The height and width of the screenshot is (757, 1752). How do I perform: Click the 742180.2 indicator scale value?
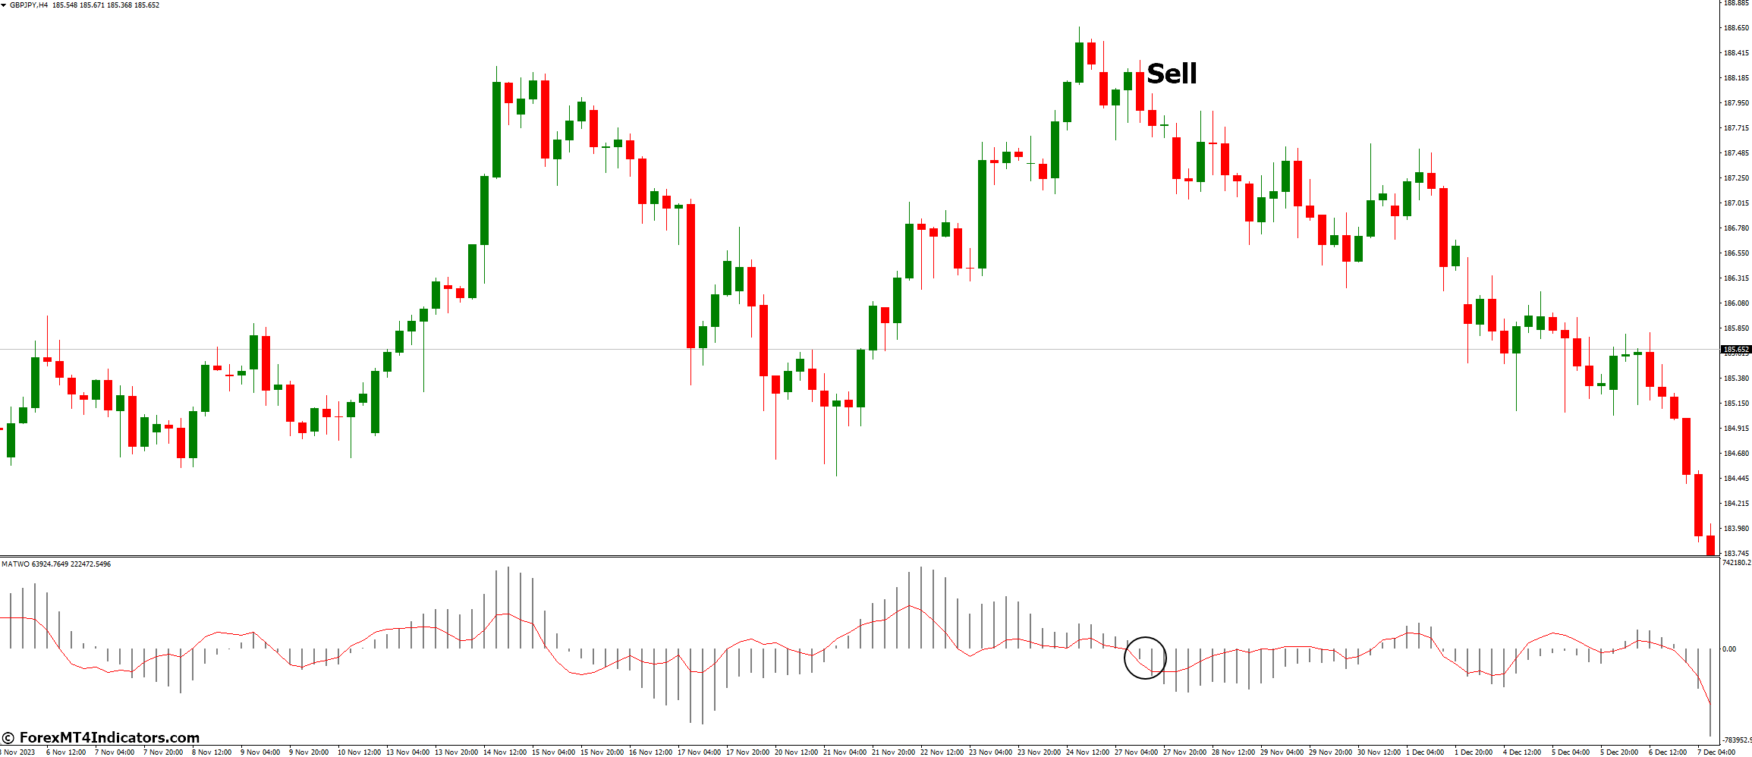(x=1737, y=563)
